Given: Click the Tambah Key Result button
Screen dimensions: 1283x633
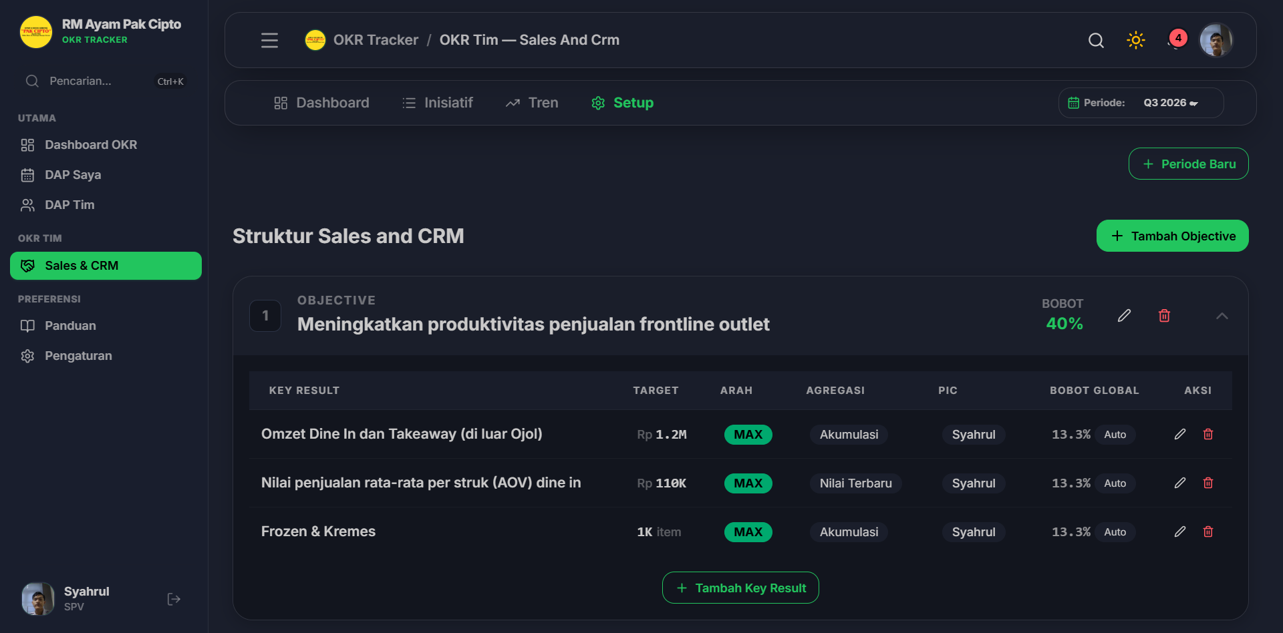Looking at the screenshot, I should 740,588.
